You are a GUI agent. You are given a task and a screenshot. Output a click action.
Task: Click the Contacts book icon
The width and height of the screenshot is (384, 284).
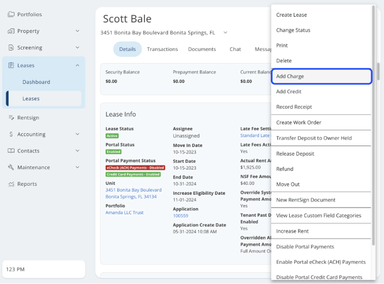11,151
